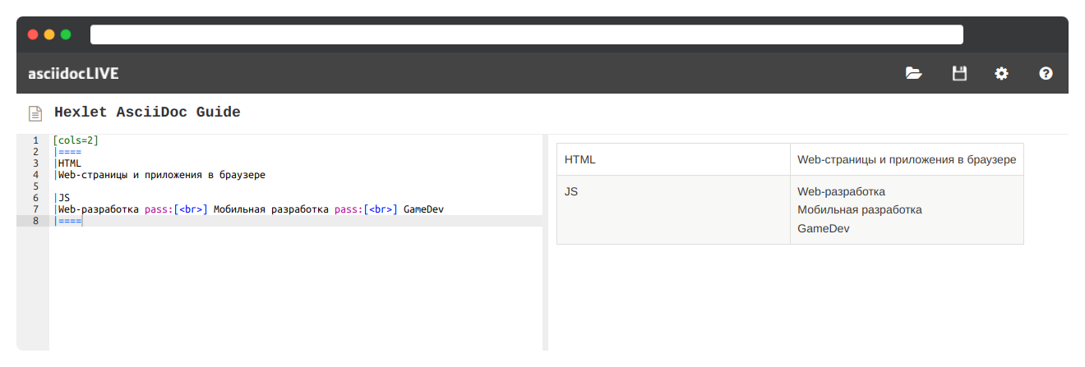Click the JS cell in the preview table

570,191
